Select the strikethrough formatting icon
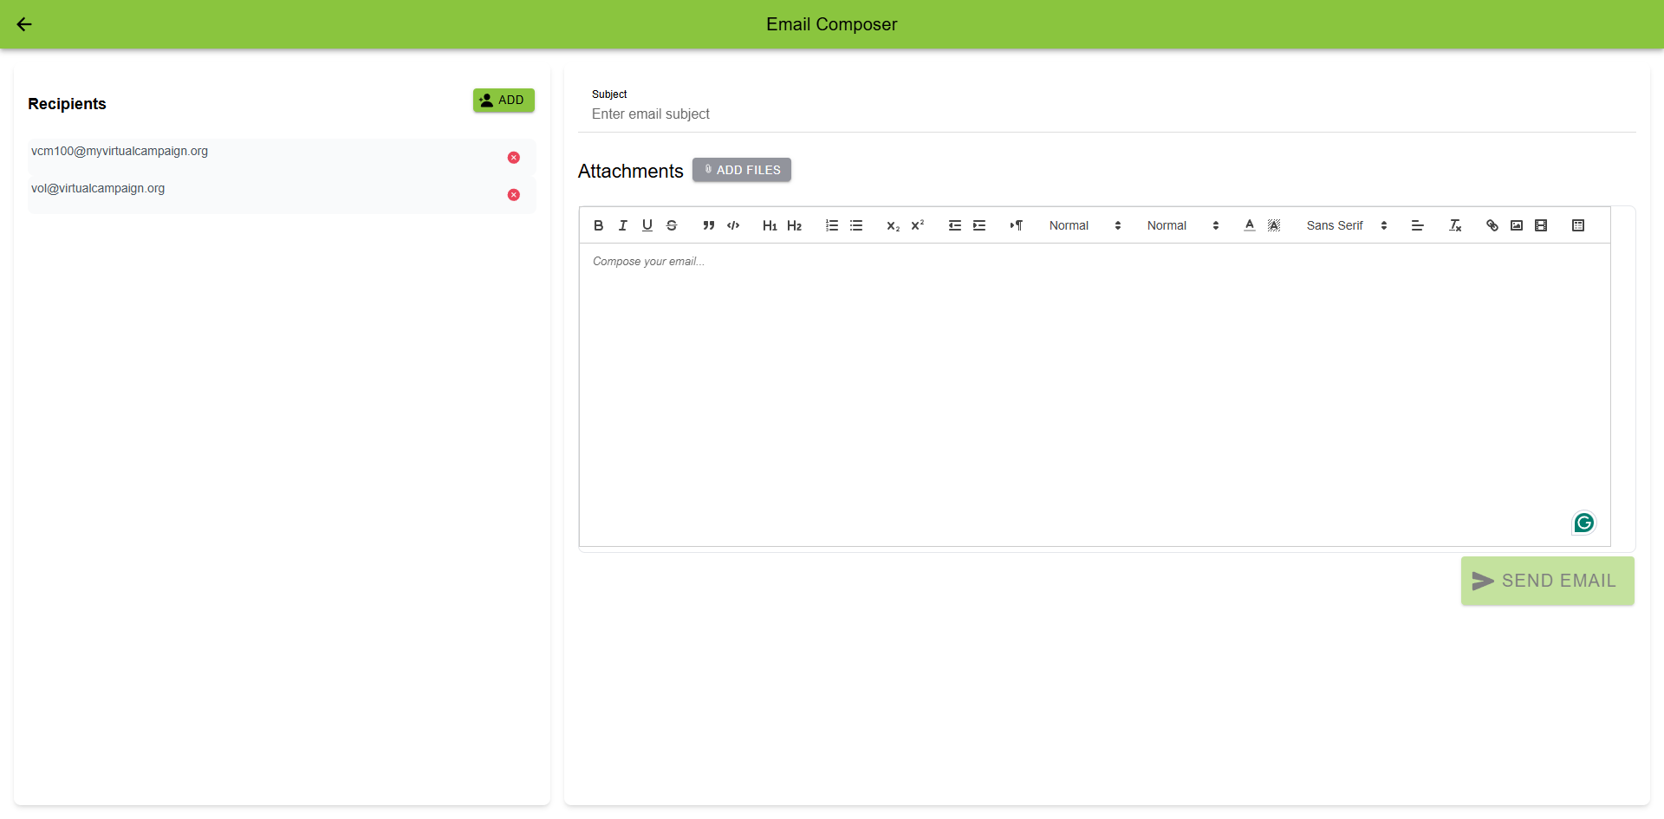The image size is (1664, 819). point(672,224)
